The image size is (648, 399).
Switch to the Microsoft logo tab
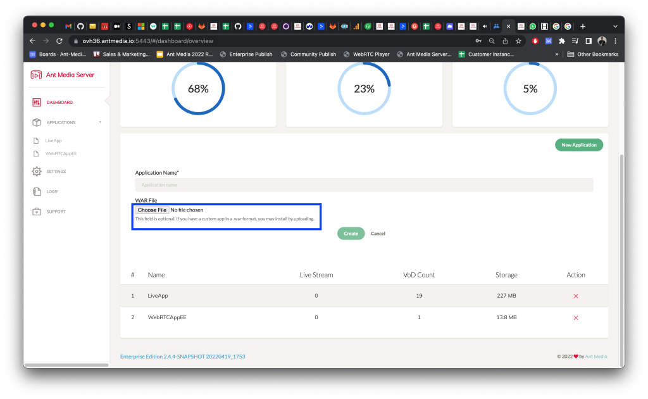click(x=141, y=26)
